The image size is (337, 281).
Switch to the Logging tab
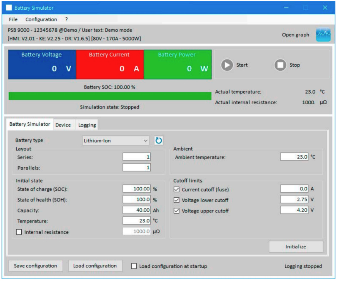87,125
